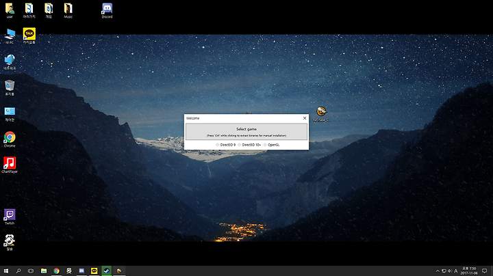This screenshot has width=493, height=276.
Task: Open File Explorer from taskbar
Action: click(44, 271)
